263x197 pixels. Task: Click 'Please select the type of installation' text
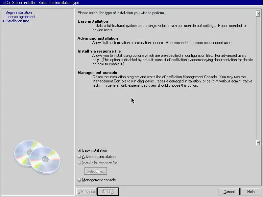pos(121,13)
